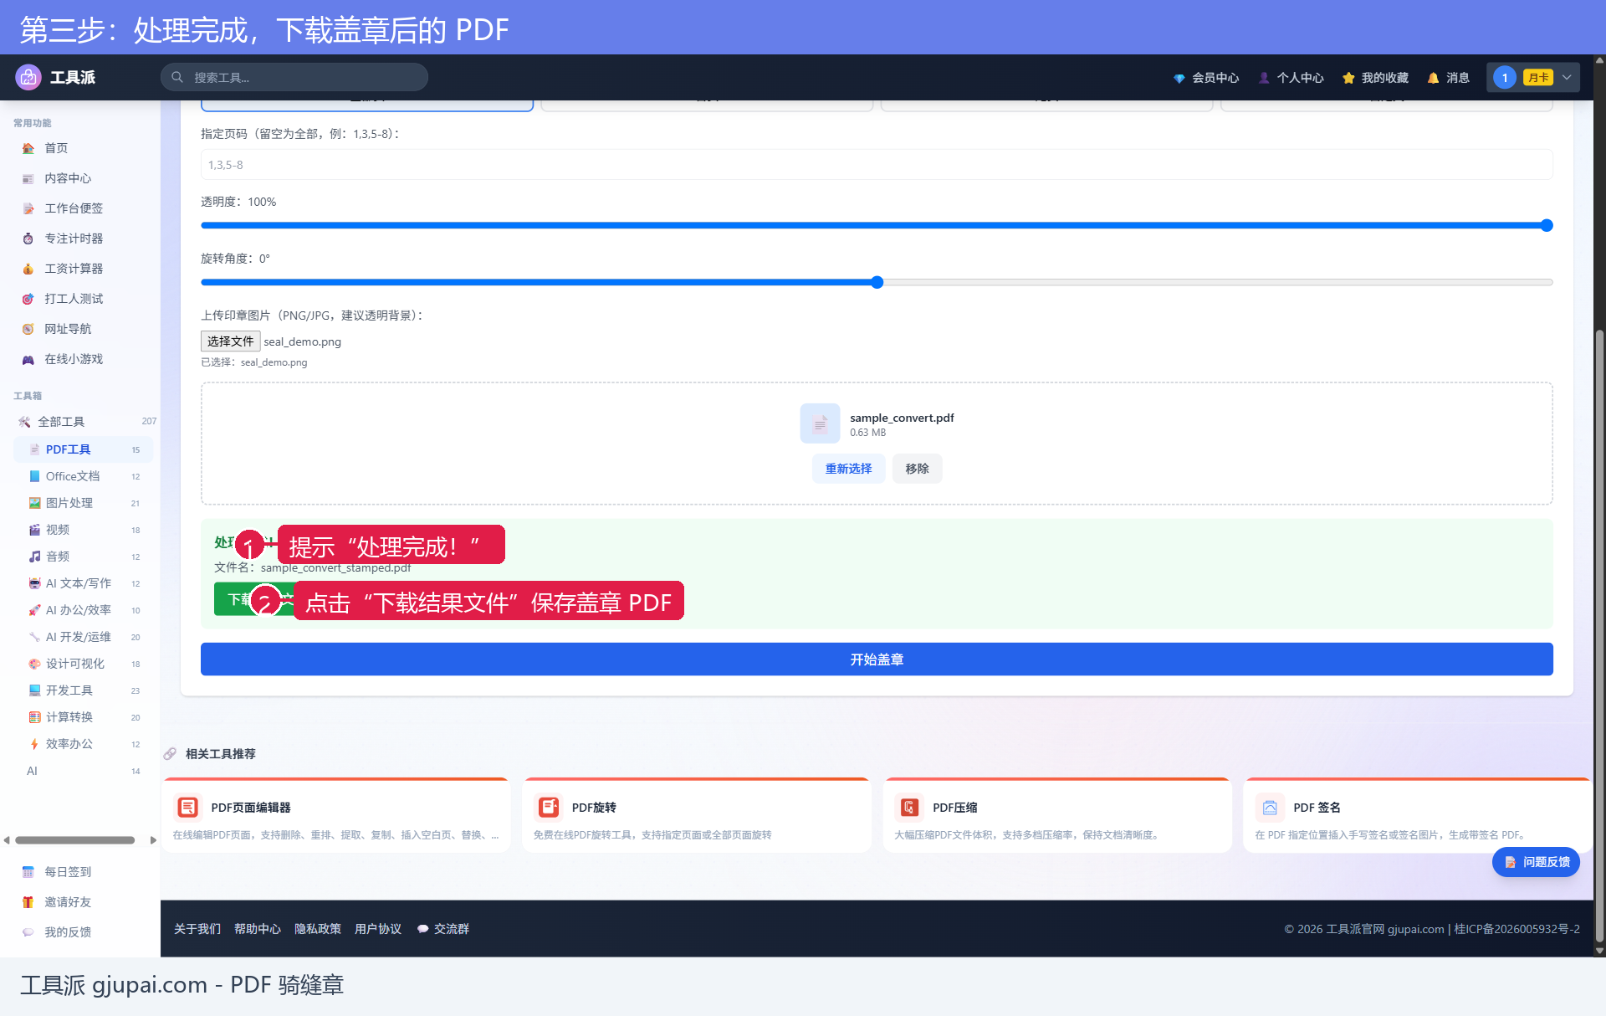The height and width of the screenshot is (1016, 1606).
Task: Click the 旋转角度 slider handle
Action: pyautogui.click(x=877, y=282)
